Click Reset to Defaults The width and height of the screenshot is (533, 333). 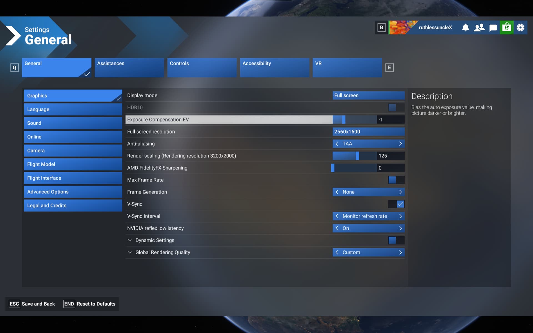point(89,304)
